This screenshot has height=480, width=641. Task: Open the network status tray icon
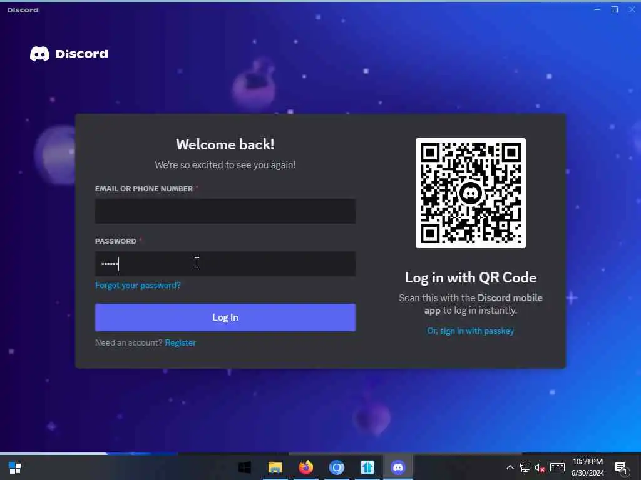(x=525, y=467)
